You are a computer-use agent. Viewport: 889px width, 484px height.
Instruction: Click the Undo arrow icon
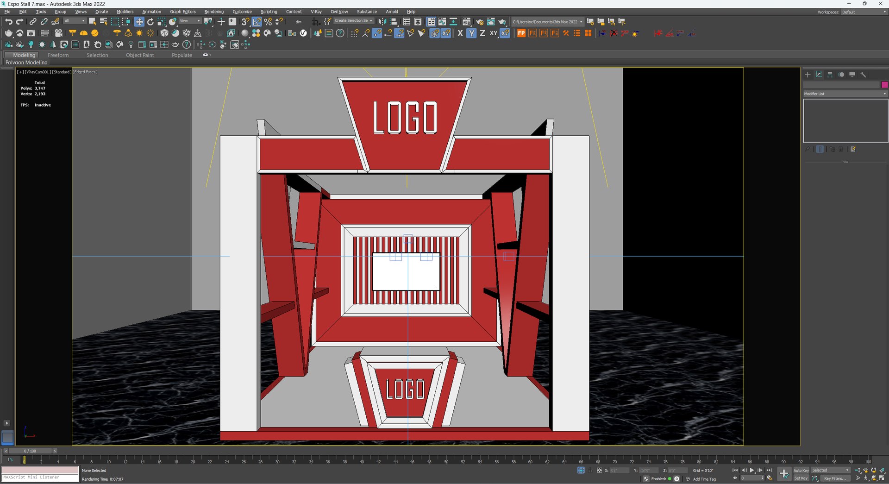[x=8, y=22]
